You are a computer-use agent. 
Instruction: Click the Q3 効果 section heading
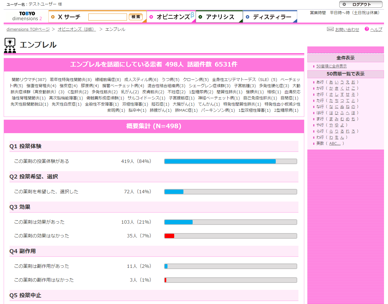coord(154,207)
